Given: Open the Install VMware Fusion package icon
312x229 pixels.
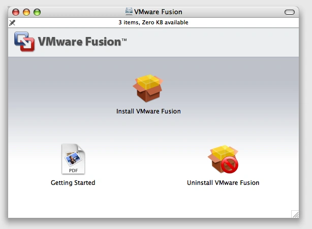Looking at the screenshot, I should [x=148, y=89].
